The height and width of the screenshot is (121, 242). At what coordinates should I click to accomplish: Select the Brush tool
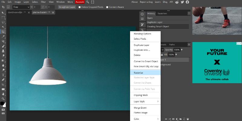tap(3, 46)
